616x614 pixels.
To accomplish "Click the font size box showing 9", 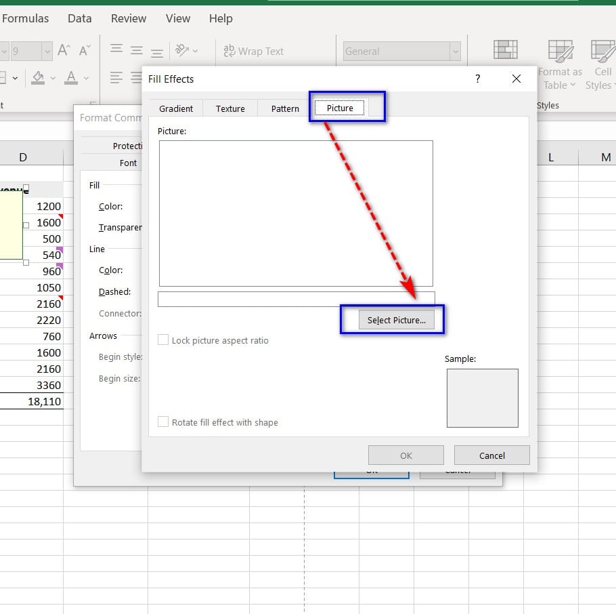I will (26, 51).
